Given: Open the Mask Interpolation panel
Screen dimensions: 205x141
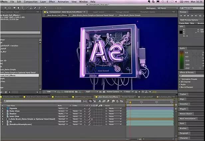Looking at the screenshot, I should pos(187,118).
